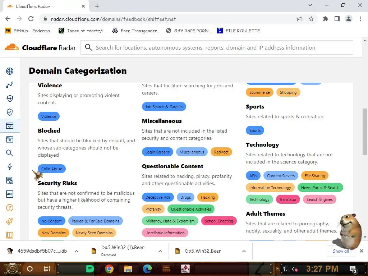Select the Cloudflare Radar browser tab
Screen dimensions: 368x276
(x=46, y=6)
